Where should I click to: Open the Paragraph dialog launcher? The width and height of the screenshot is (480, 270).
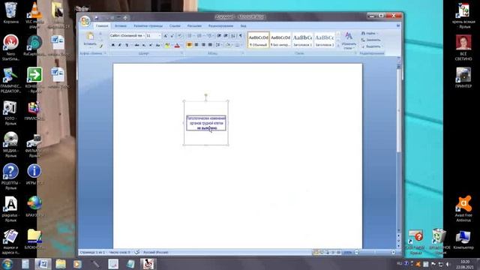[x=243, y=52]
